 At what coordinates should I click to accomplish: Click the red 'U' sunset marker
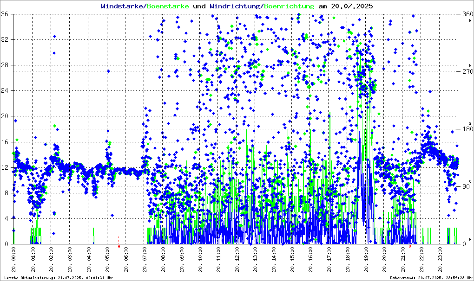click(x=410, y=246)
